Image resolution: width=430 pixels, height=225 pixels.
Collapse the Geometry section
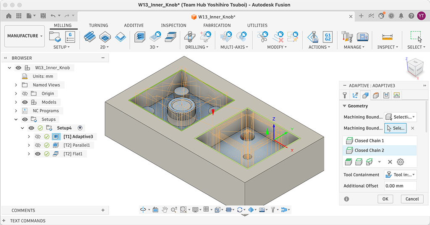[x=344, y=106]
